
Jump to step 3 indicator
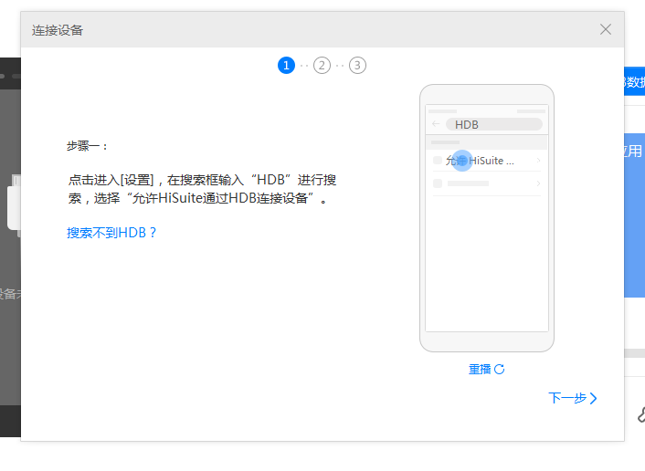click(357, 66)
